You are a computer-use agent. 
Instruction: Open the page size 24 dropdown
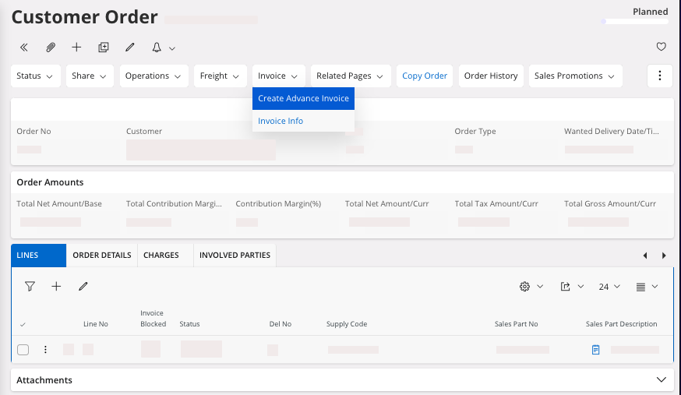[609, 287]
